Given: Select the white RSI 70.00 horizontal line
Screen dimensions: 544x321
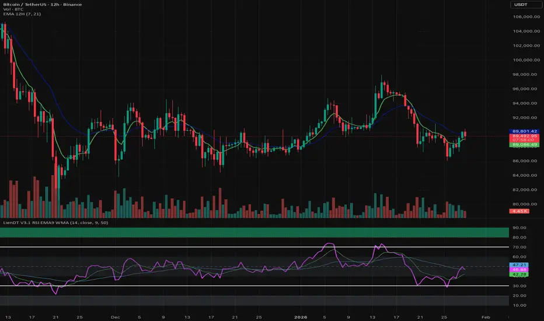Looking at the screenshot, I should (x=233, y=247).
